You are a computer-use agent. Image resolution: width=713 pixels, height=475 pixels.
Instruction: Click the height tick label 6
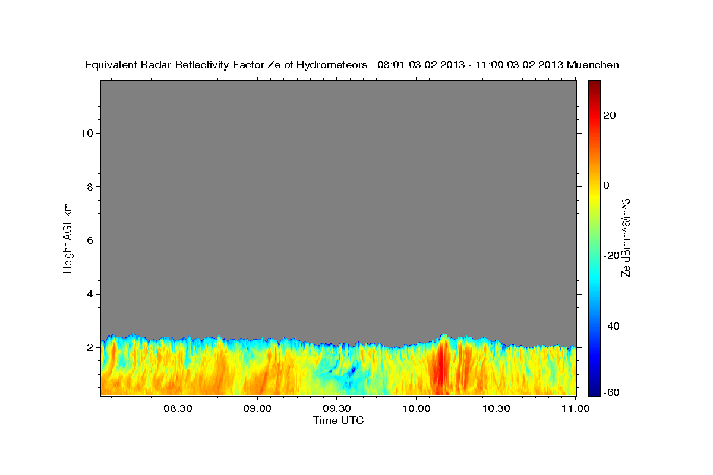89,240
